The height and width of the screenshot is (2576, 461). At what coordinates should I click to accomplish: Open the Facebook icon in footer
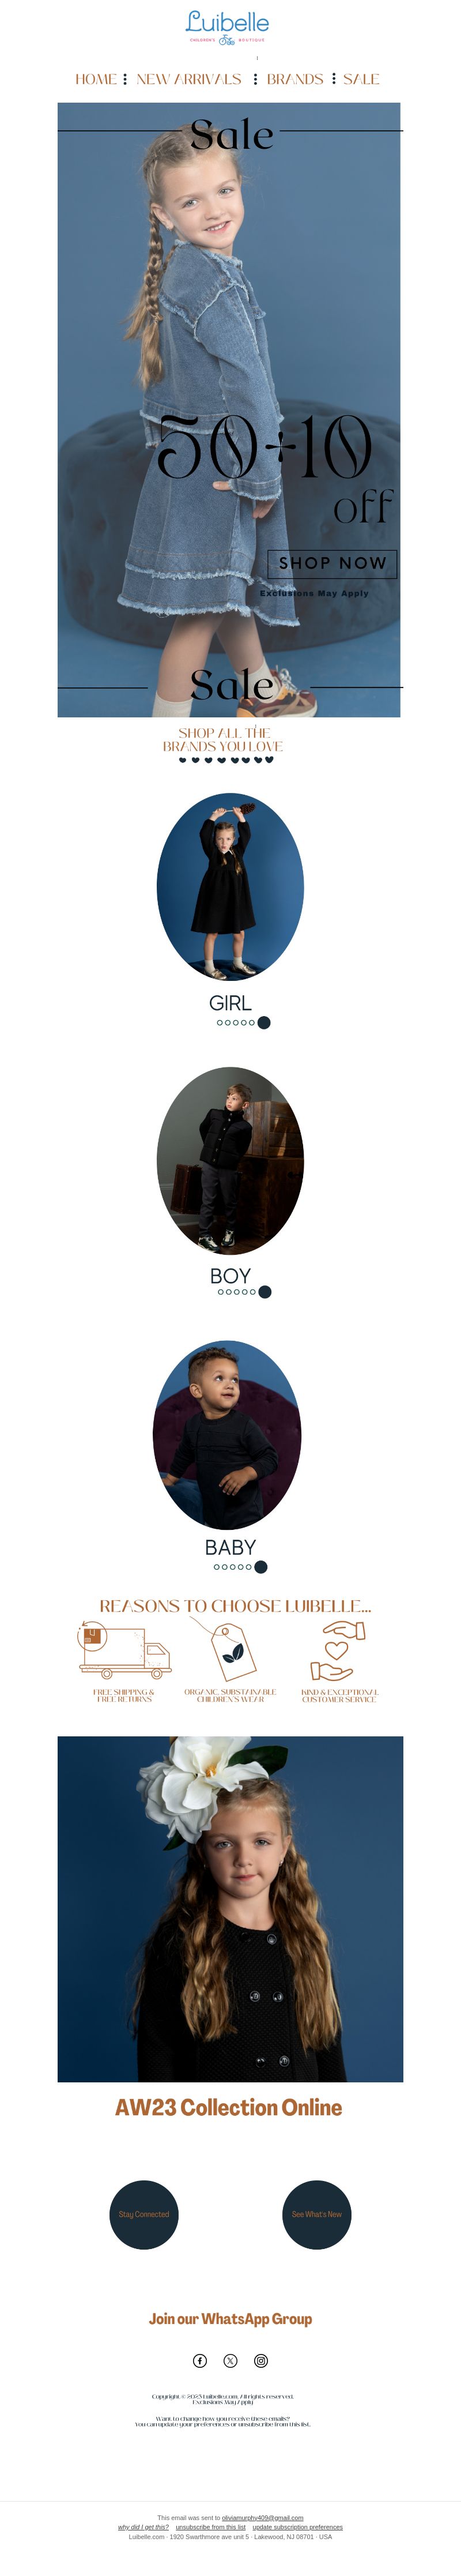(200, 2360)
